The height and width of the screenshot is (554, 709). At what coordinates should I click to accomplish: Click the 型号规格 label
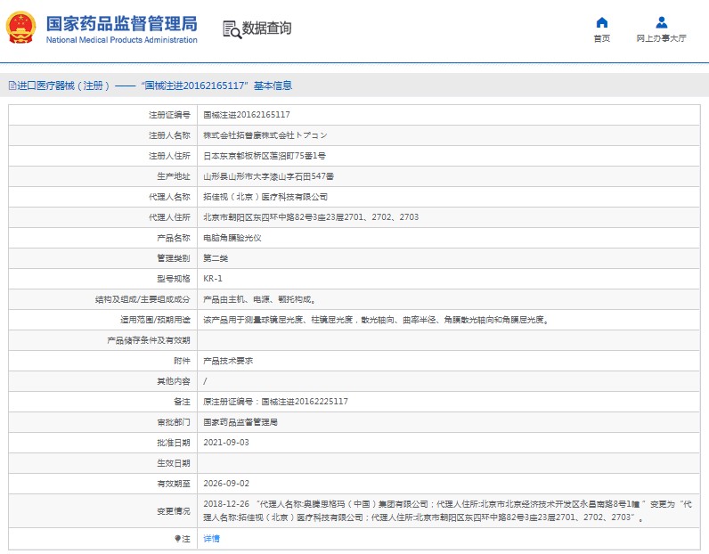(x=174, y=279)
